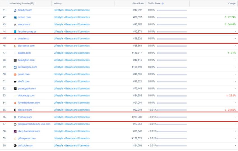This screenshot has width=238, height=151.
Task: Open the lumedeodorant.com domain link
Action: 29,103
